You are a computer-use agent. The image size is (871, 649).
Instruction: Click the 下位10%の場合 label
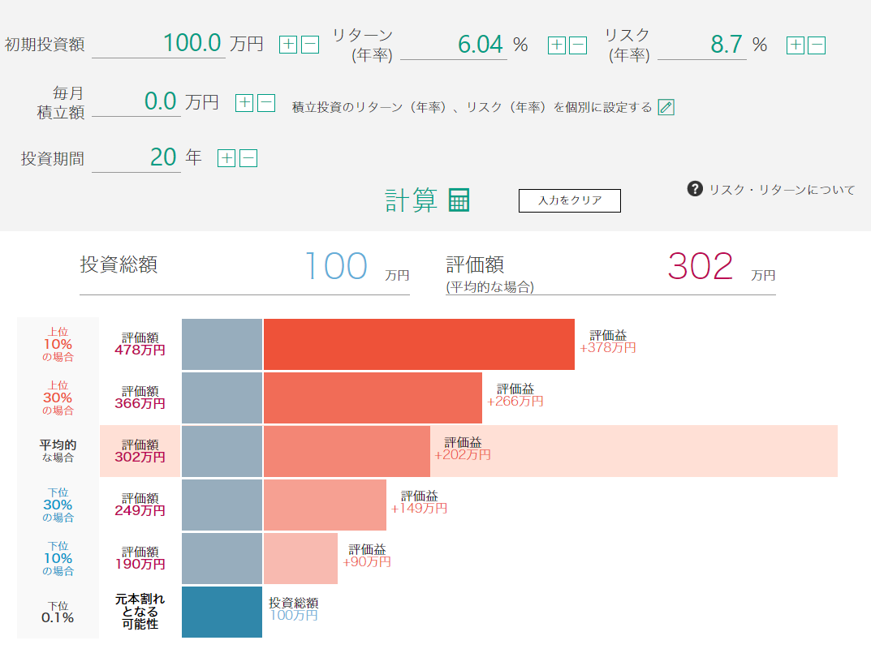click(58, 558)
